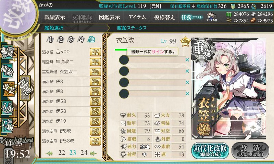Go to previous ship list pages arrow
Screen dimensions: 274x164
[49, 153]
